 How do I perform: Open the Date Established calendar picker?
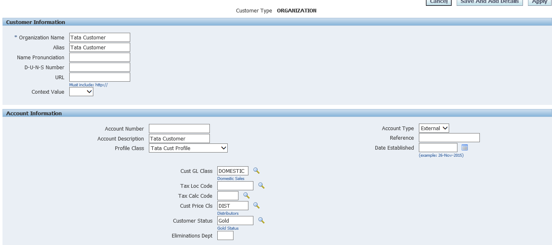coord(464,148)
